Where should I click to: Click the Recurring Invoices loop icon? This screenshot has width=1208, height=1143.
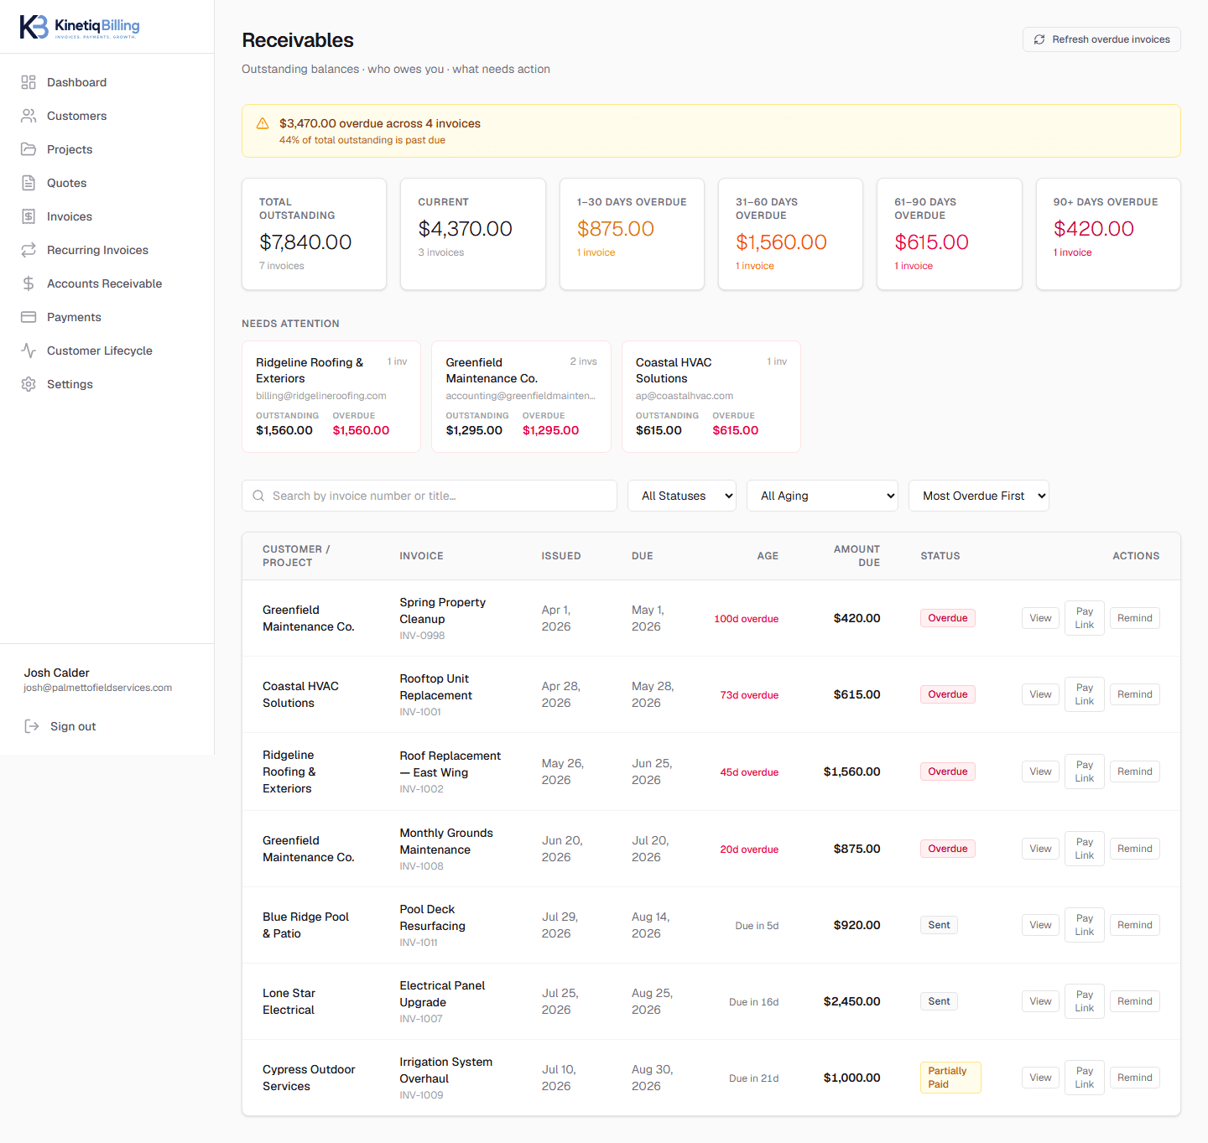[x=29, y=250]
